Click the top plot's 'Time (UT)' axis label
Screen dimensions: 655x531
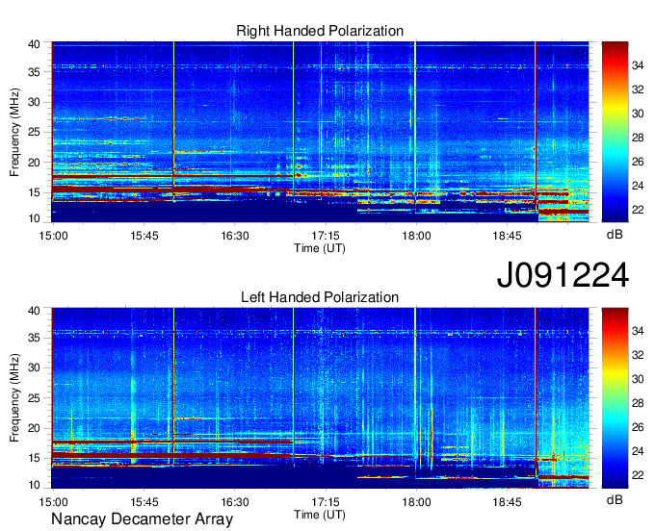pos(320,248)
